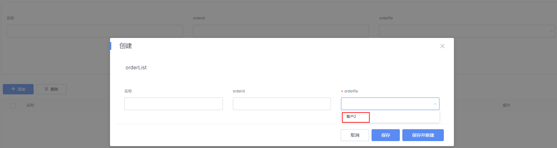The image size is (557, 148).
Task: Select the 客户2 option from the dropdown list
Action: 351,117
